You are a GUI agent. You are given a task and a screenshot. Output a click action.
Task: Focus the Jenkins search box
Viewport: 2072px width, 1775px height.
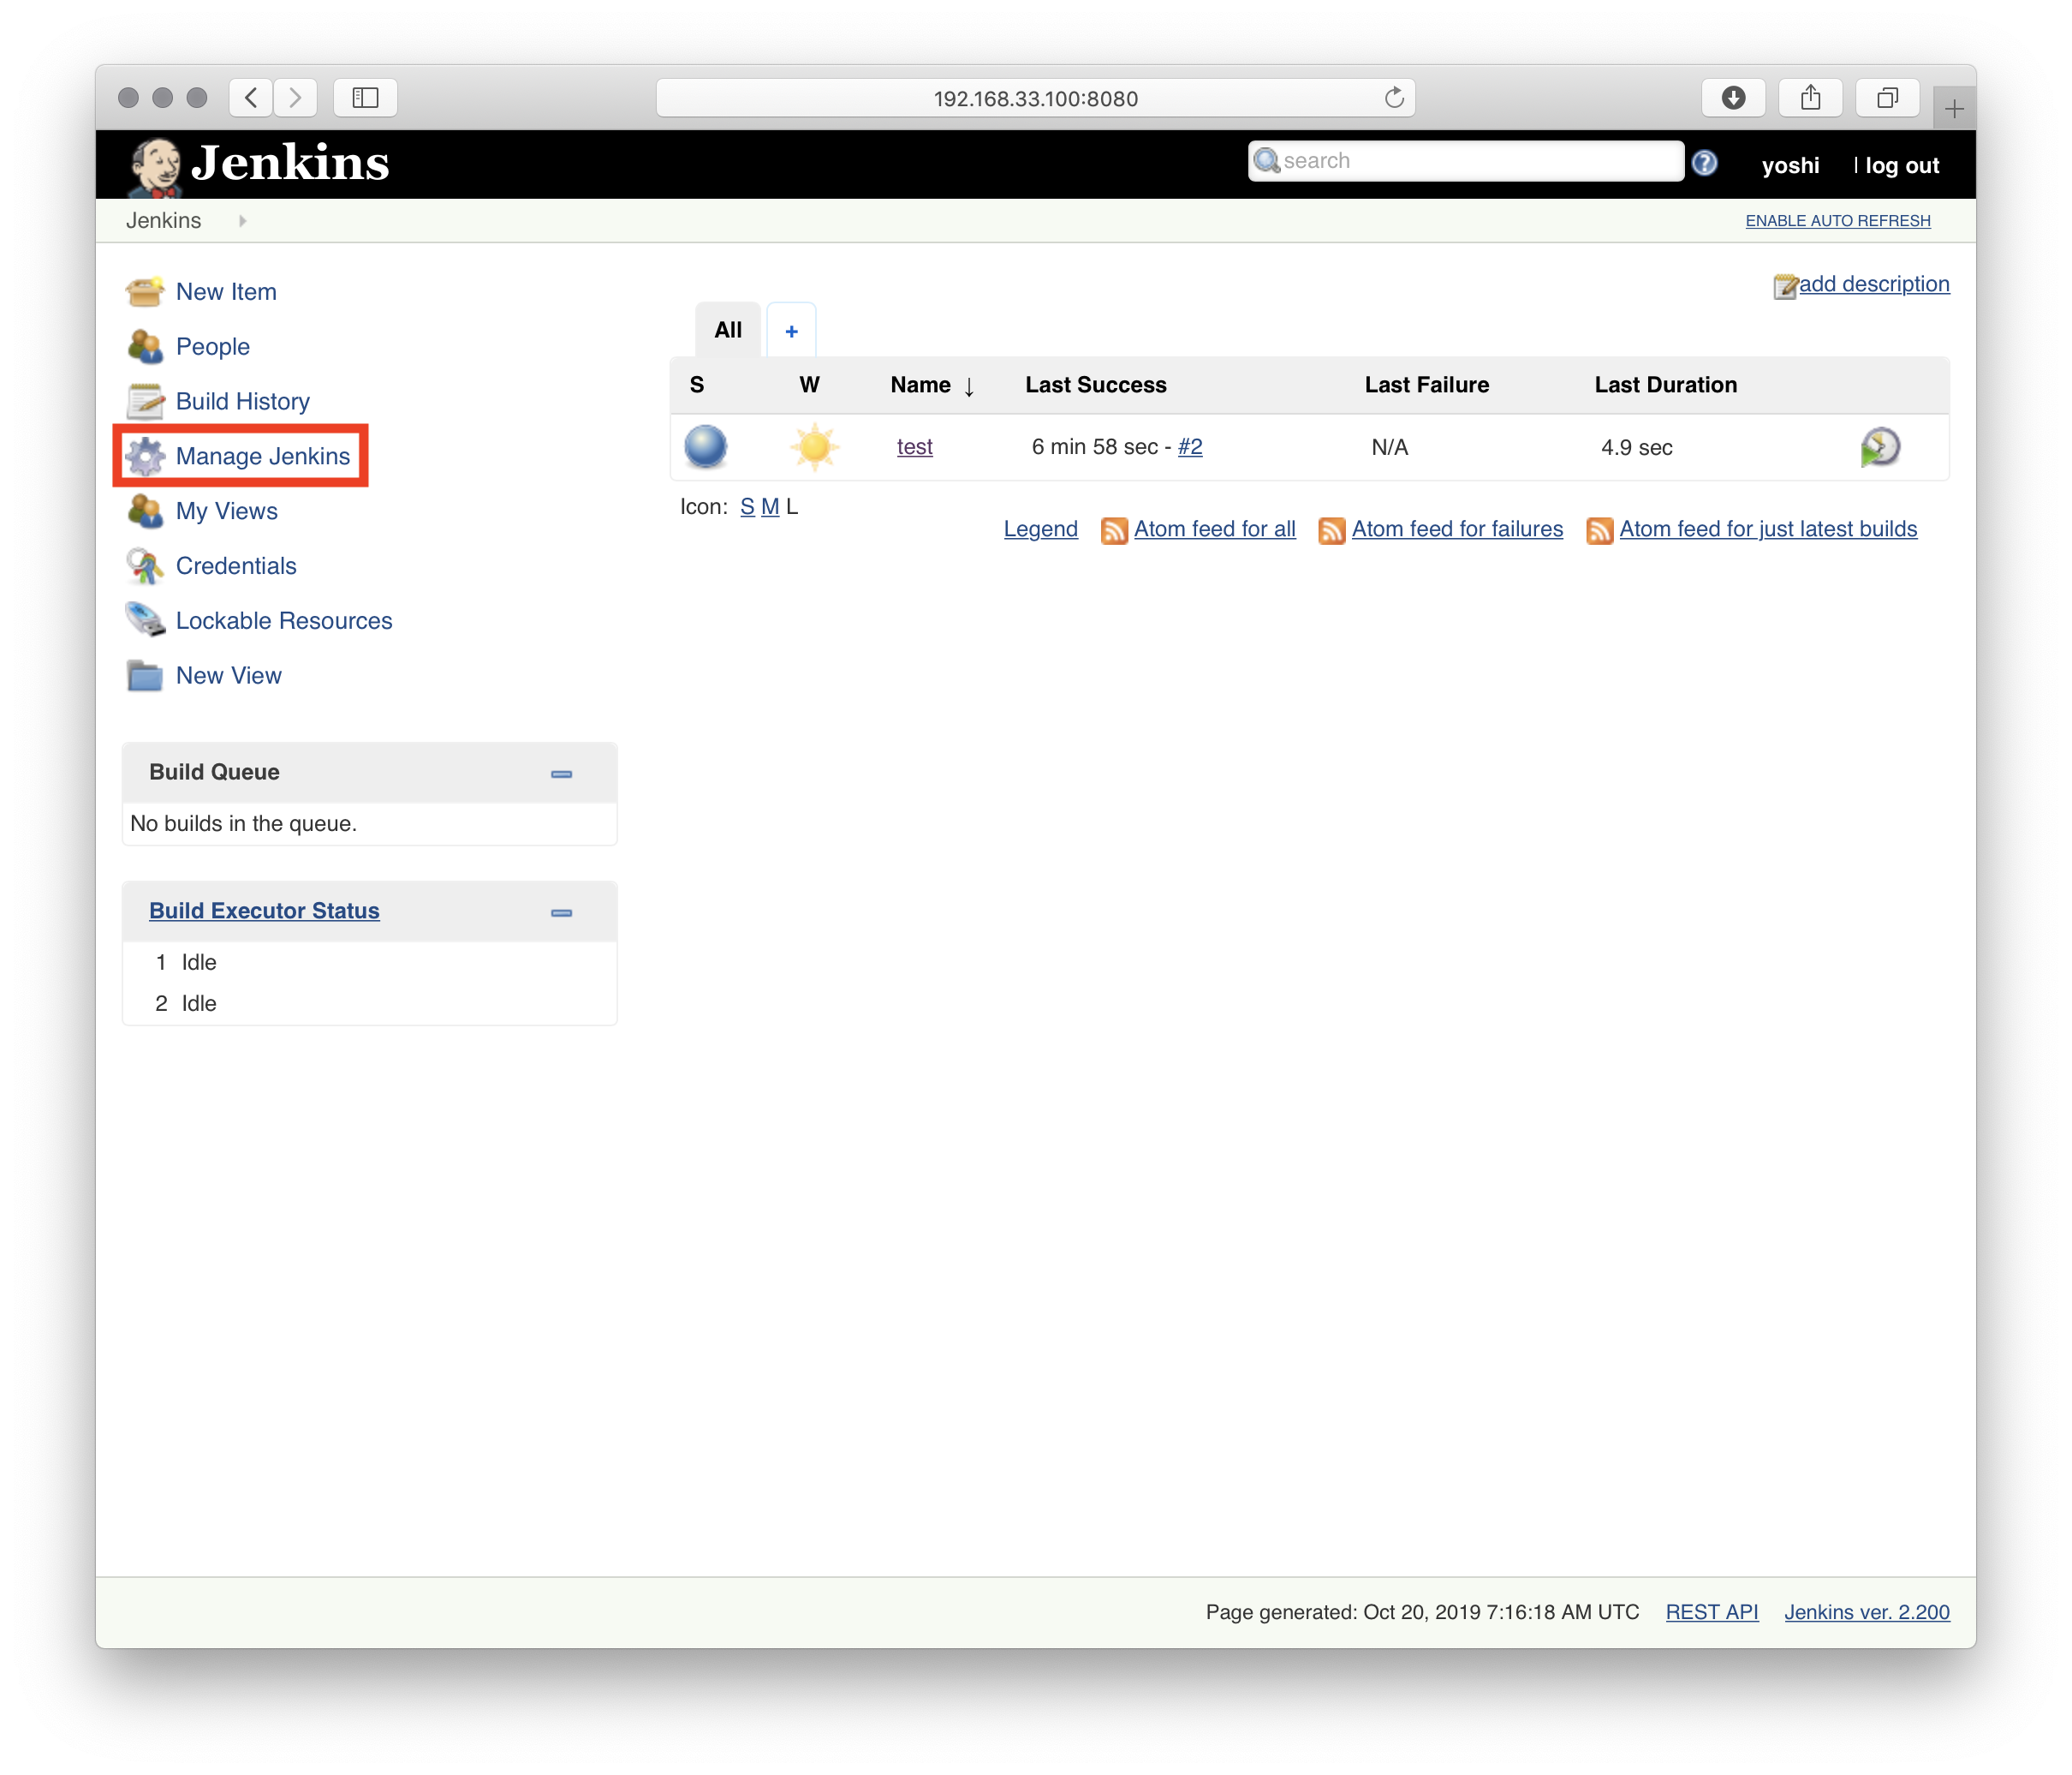pos(1466,161)
